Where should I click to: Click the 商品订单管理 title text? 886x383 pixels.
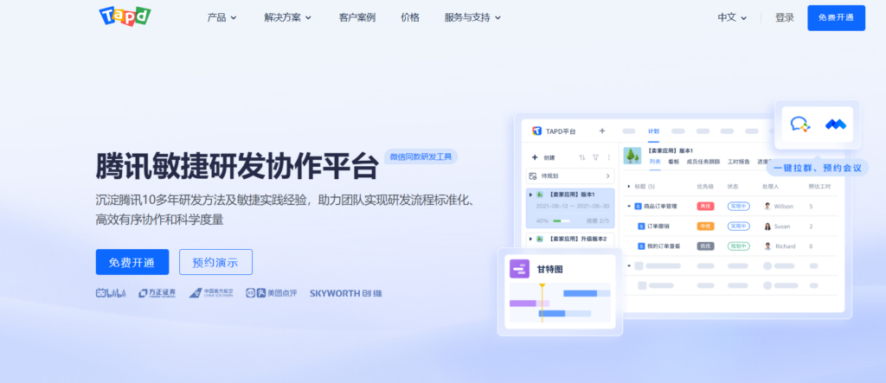tap(660, 206)
